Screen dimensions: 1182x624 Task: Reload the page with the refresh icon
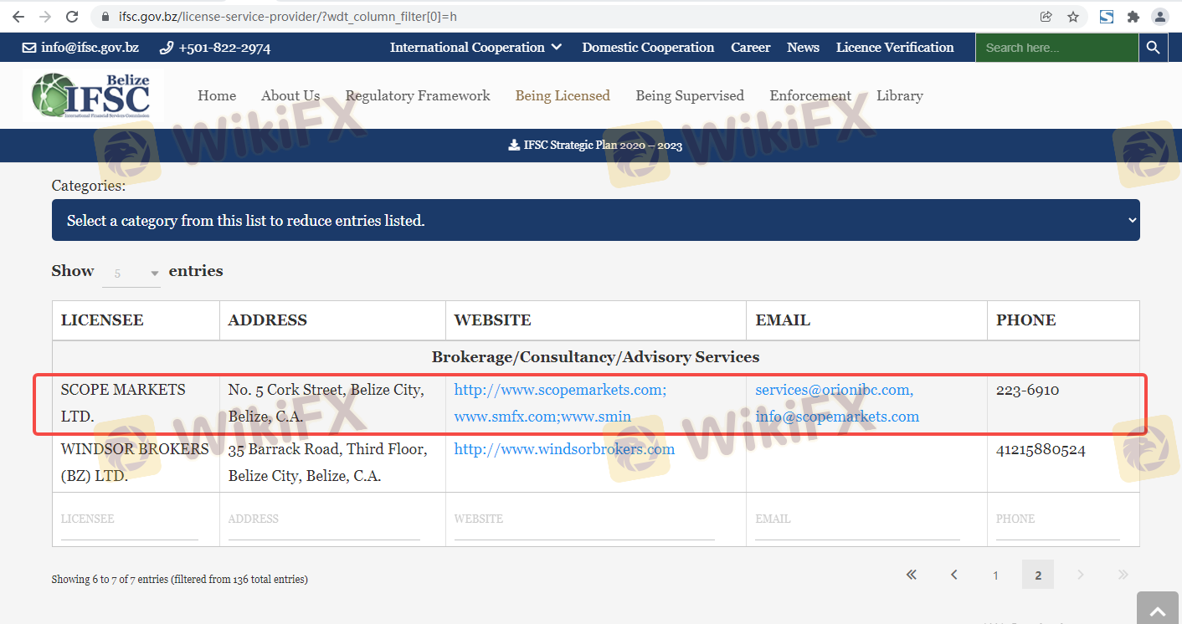click(72, 17)
